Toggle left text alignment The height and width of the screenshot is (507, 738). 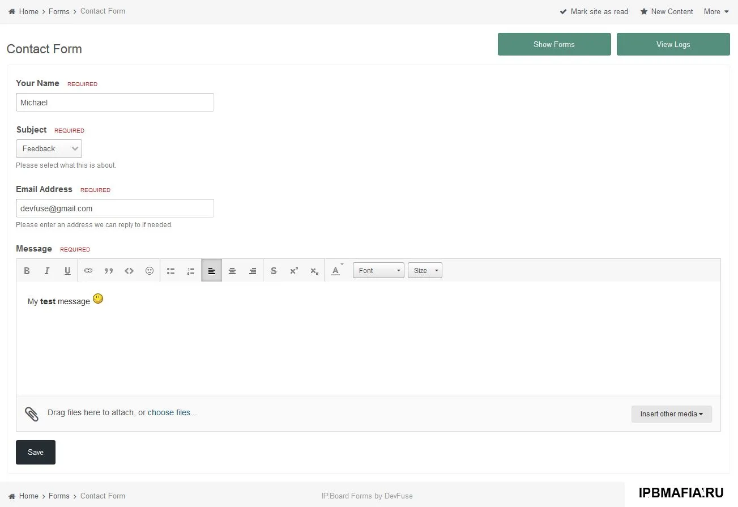[x=211, y=271]
